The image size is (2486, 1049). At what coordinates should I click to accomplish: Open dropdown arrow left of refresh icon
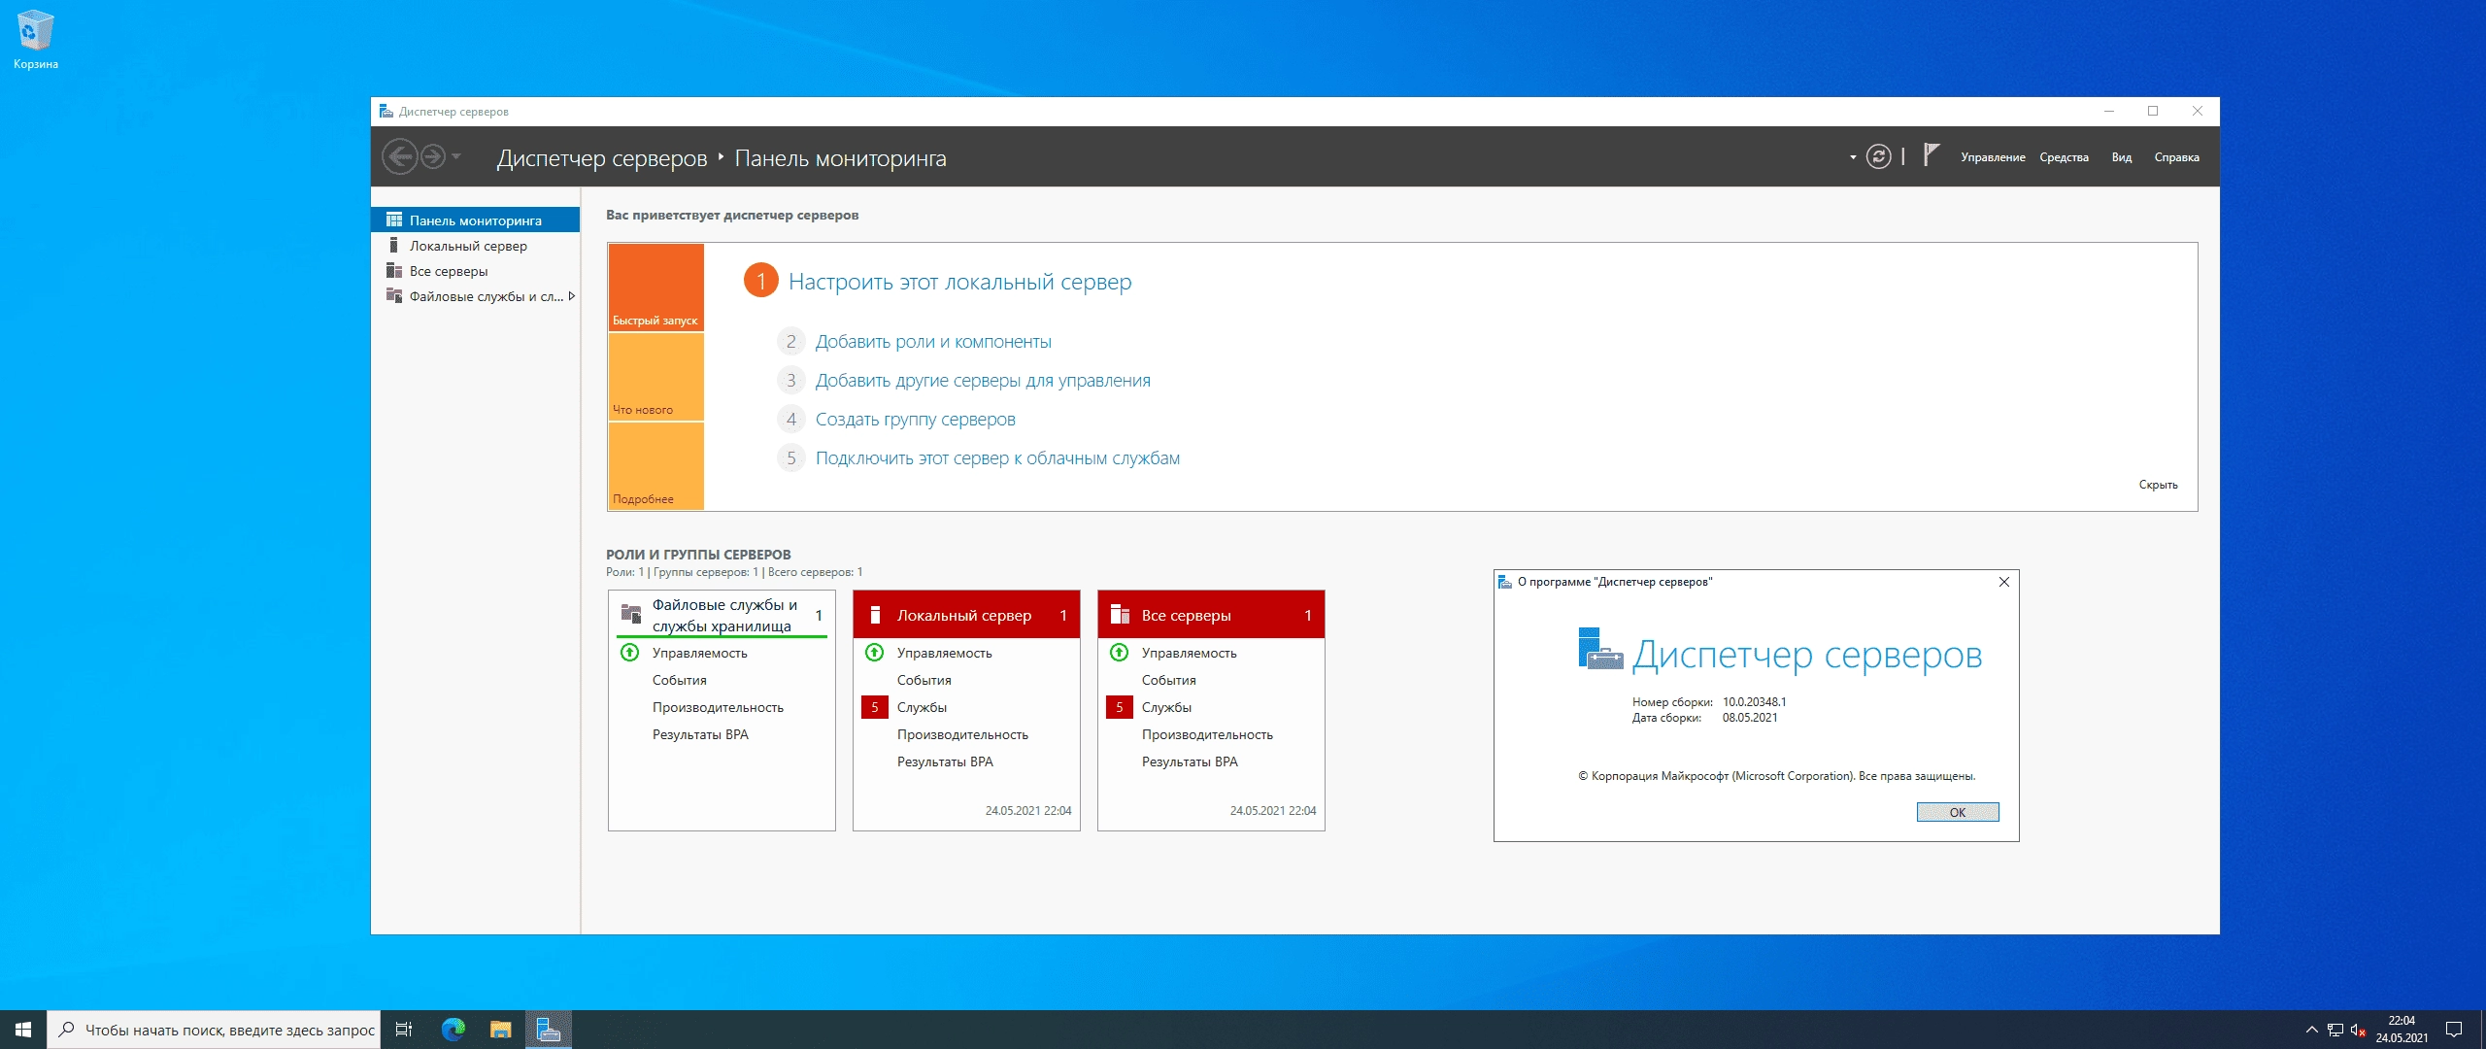pos(1853,157)
